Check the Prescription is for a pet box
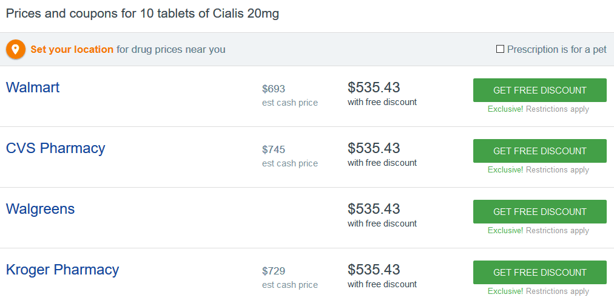Screen dimensions: 614x300 [x=500, y=49]
